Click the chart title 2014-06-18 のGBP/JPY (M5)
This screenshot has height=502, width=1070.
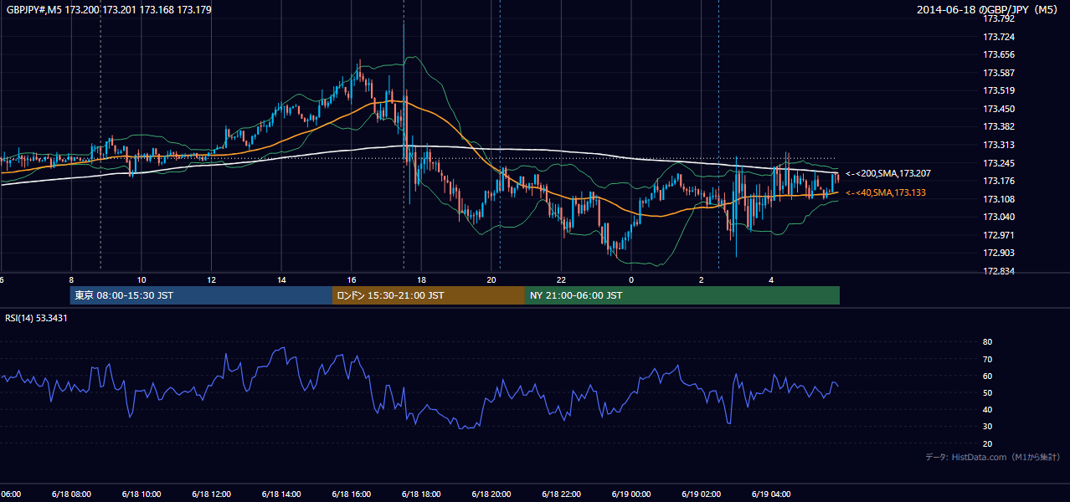click(989, 10)
